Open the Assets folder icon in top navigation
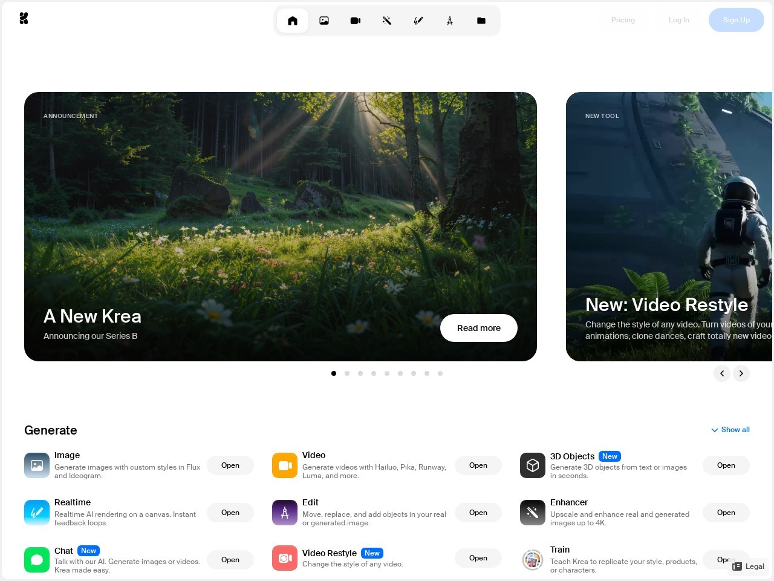Image resolution: width=774 pixels, height=581 pixels. point(481,21)
